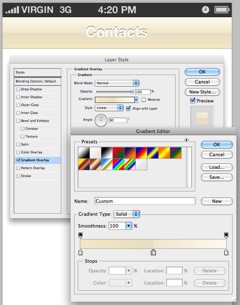This screenshot has width=240, height=305.
Task: Click the presets list scrollbar
Action: point(189,167)
